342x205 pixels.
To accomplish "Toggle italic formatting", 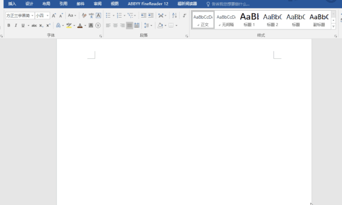I will (x=16, y=26).
